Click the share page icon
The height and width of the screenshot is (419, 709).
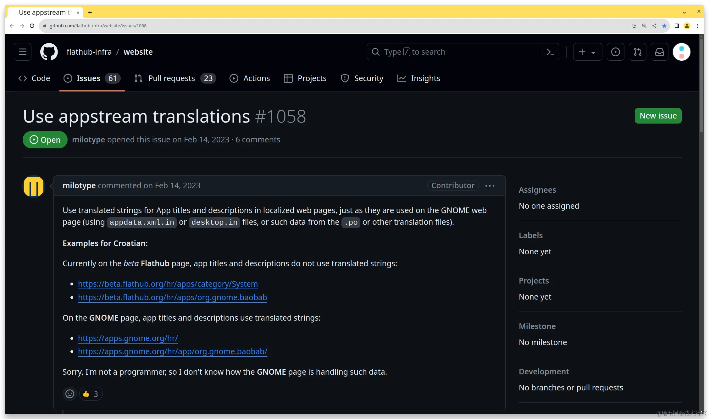(x=654, y=26)
